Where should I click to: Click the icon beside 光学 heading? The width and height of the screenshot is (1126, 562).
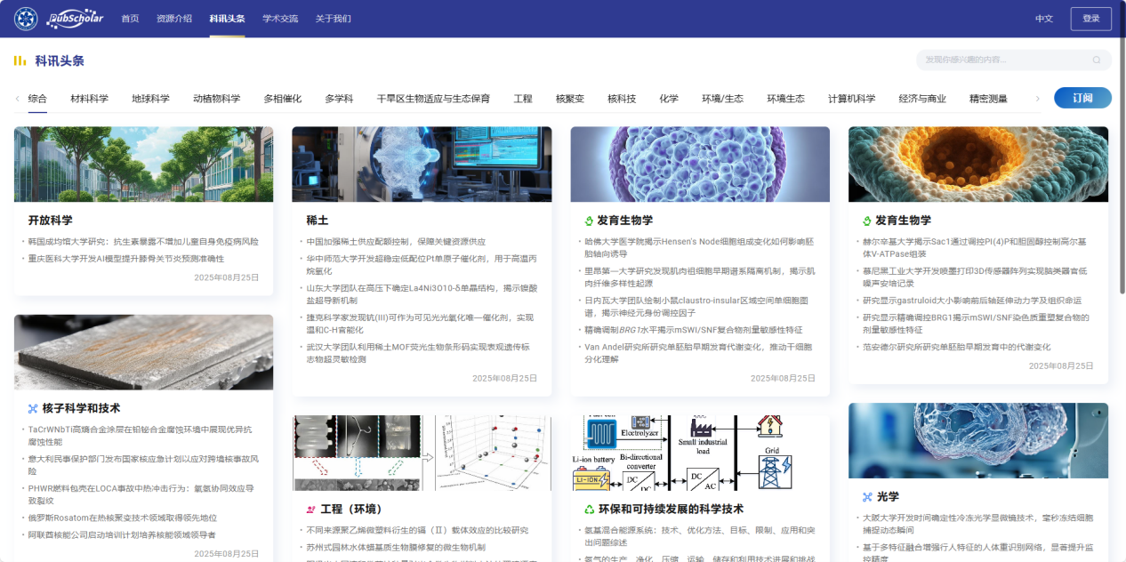[x=867, y=497]
